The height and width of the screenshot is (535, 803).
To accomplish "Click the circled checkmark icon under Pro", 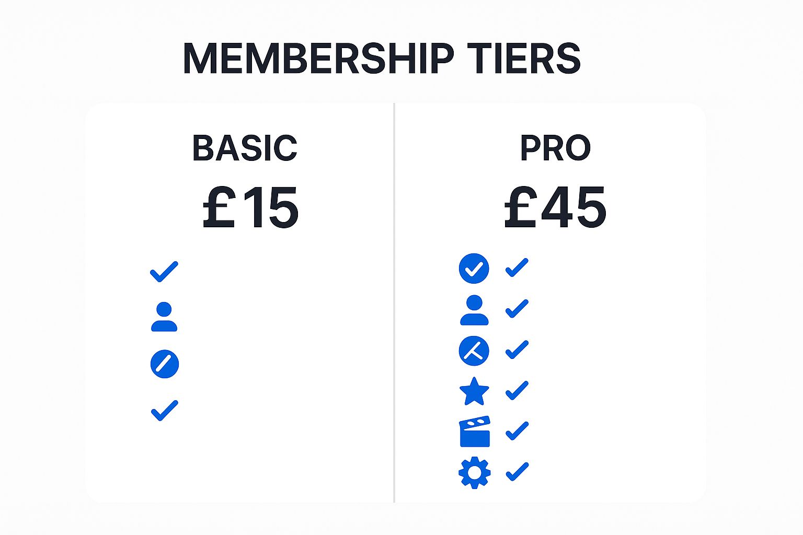I will 474,269.
